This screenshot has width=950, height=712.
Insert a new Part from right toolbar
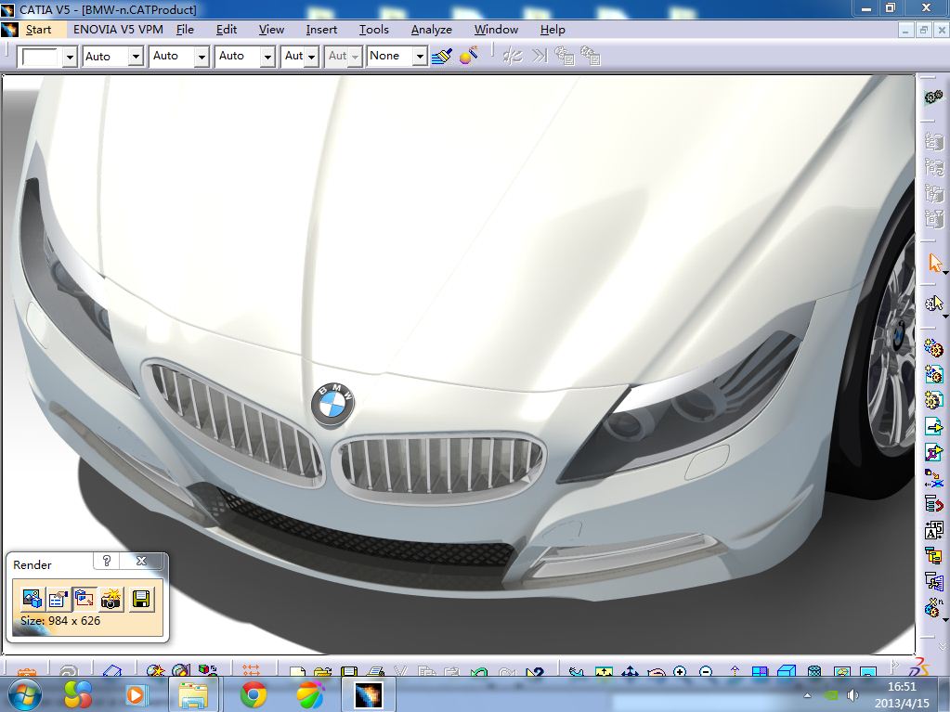pyautogui.click(x=933, y=399)
